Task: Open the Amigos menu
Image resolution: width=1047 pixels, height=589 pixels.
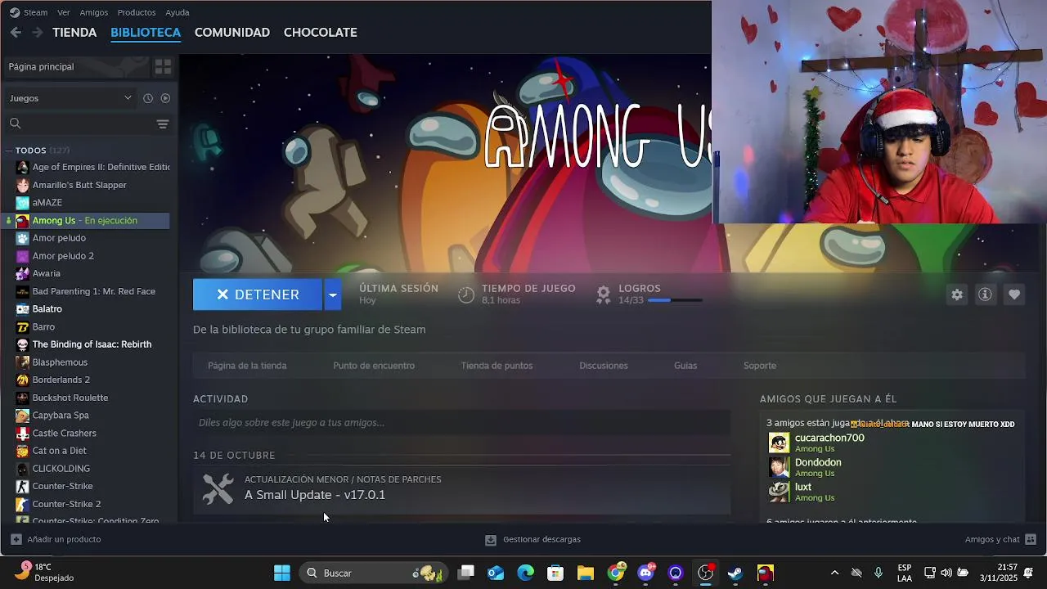Action: (94, 12)
